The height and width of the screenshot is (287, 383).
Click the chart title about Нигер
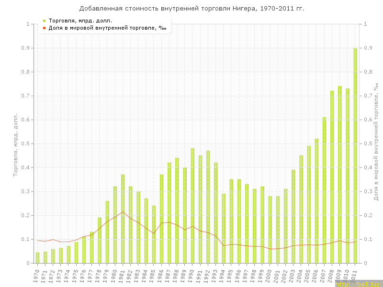(191, 9)
